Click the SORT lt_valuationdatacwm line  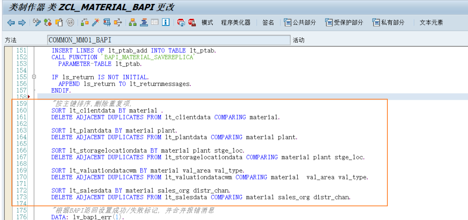click(148, 170)
